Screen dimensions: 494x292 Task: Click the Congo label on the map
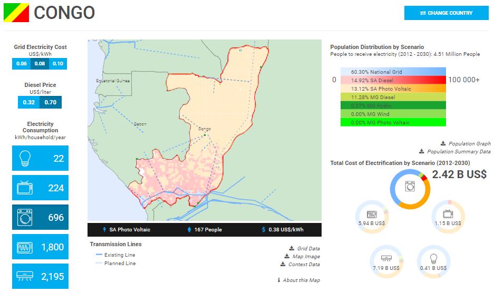point(204,129)
